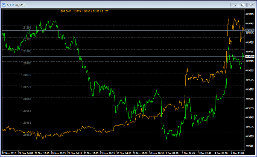257x157 pixels.
Task: Click the 0.9715 price scale label
Action: [x=250, y=52]
